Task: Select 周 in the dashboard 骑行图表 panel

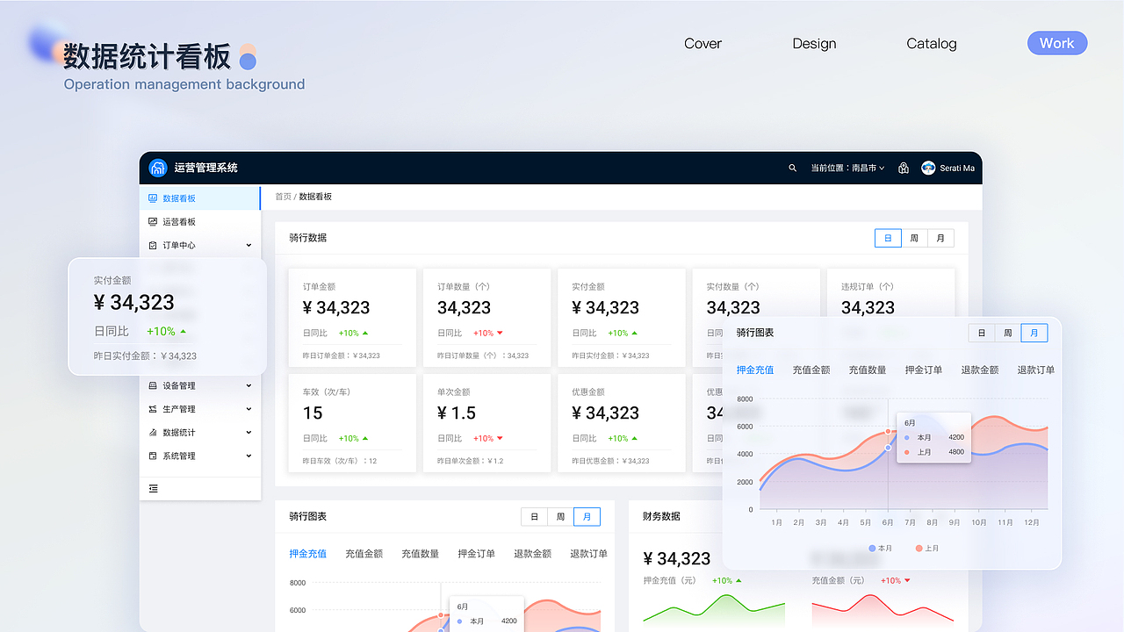Action: click(x=560, y=517)
